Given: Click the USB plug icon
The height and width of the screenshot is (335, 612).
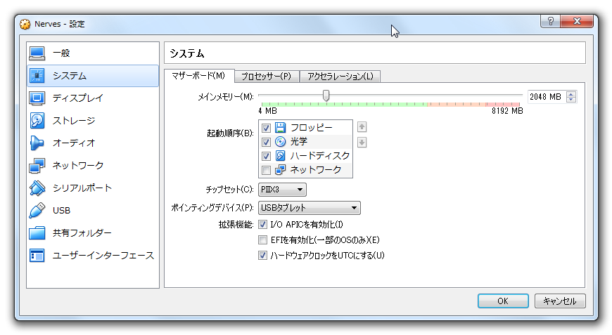Looking at the screenshot, I should click(37, 211).
